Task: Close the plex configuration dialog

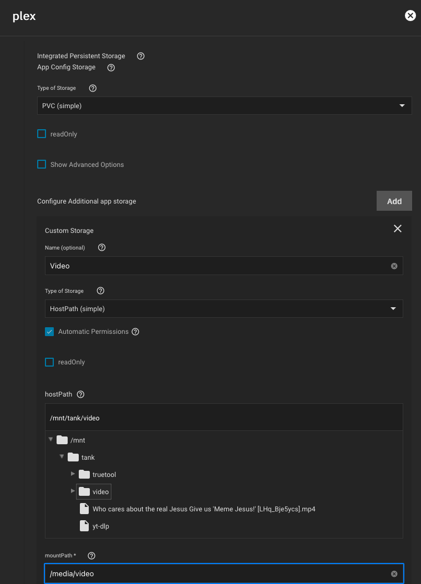Action: 410,16
